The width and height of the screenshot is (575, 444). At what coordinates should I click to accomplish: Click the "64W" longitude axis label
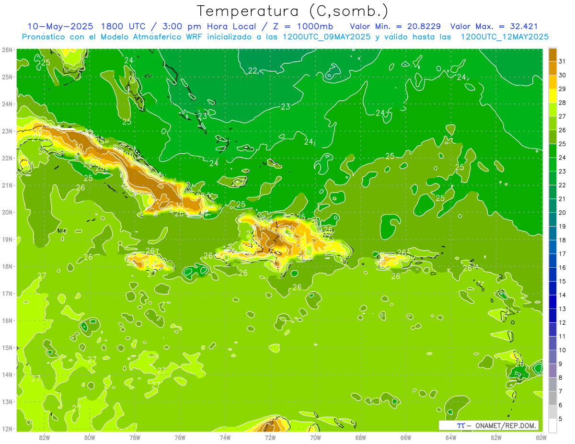(x=451, y=437)
